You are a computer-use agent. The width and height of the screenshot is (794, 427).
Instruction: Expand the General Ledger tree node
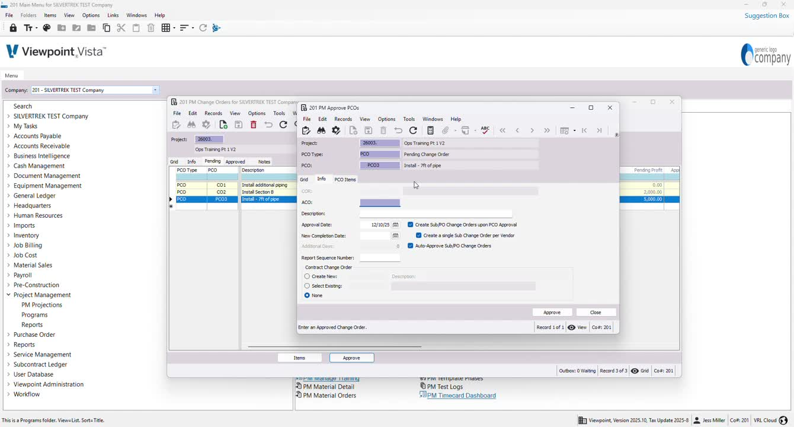click(8, 196)
